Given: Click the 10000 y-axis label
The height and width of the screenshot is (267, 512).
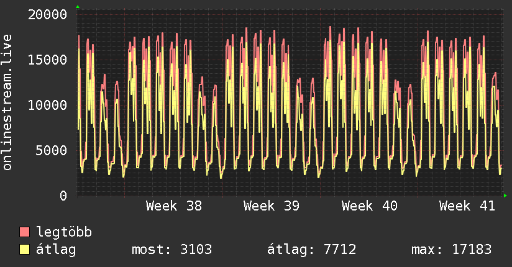Looking at the screenshot, I should 47,105.
